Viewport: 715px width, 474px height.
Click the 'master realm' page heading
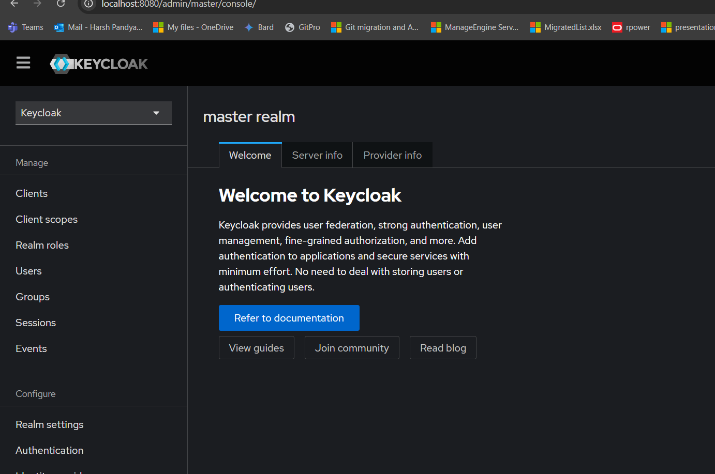(249, 117)
